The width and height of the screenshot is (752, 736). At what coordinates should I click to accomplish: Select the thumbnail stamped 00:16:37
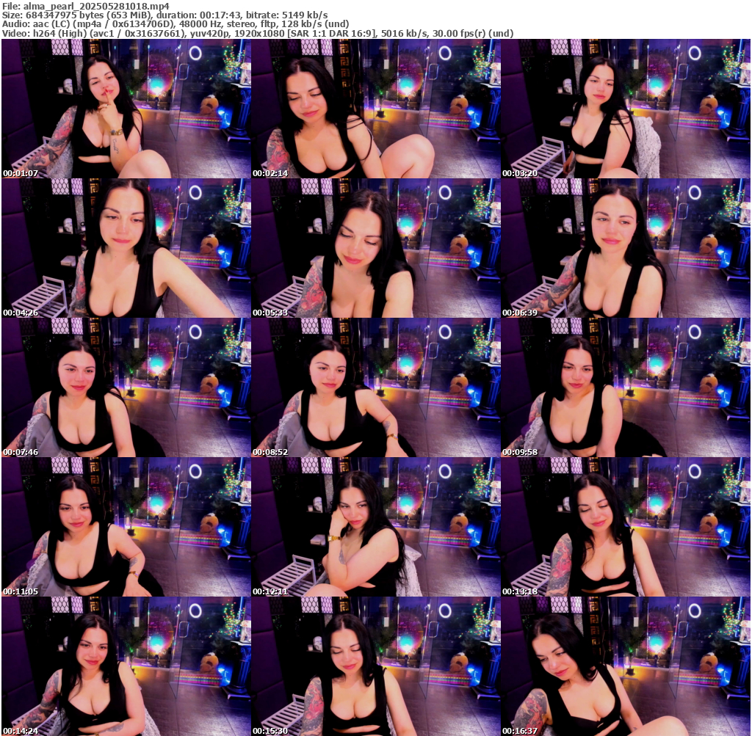click(x=626, y=666)
